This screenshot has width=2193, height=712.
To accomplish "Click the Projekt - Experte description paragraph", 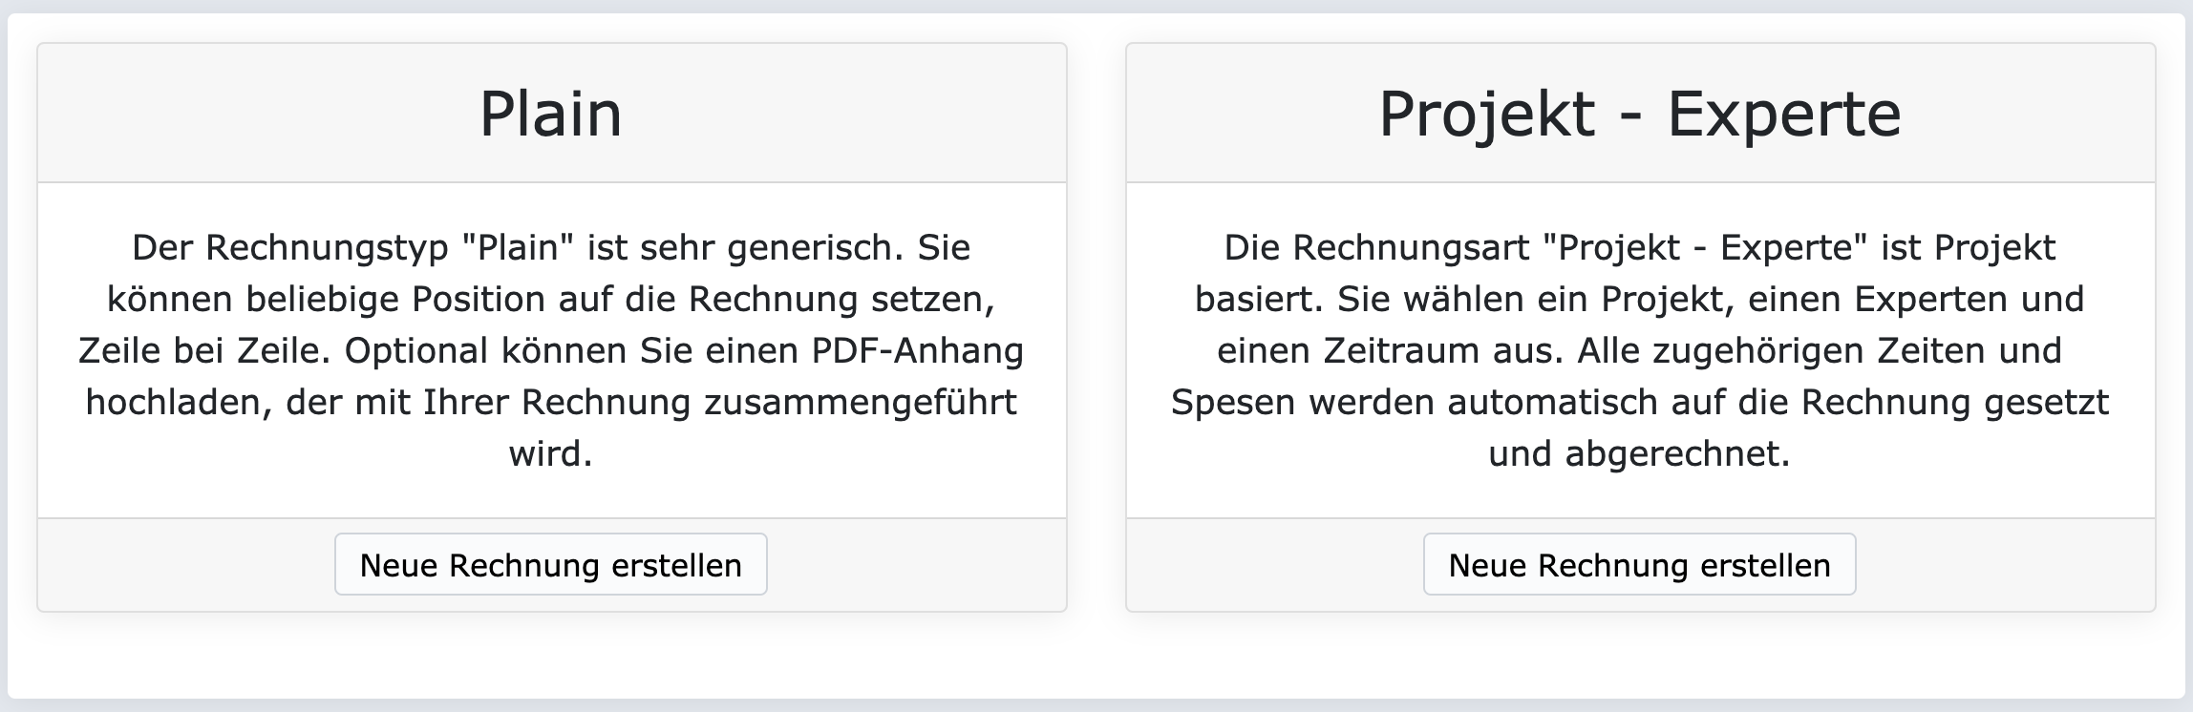I will [x=1639, y=350].
